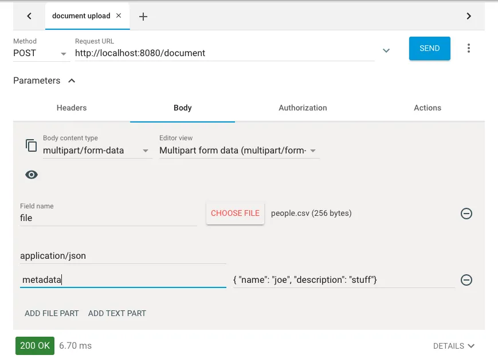498x359 pixels.
Task: Expand the response DETAILS section
Action: point(454,346)
